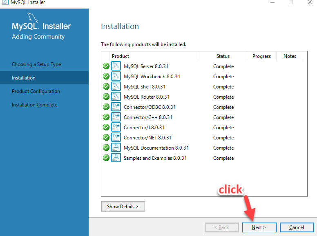The height and width of the screenshot is (236, 317).
Task: Select the 'MySQL Documentation 8.0.31' row text
Action: [156, 148]
